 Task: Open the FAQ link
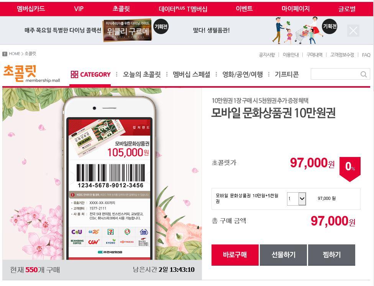pos(366,55)
